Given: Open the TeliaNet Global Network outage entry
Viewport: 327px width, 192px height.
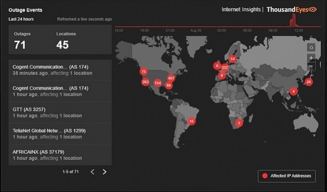Looking at the screenshot, I should coord(60,134).
